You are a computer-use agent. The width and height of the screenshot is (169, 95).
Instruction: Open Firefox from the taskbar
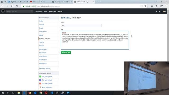click(x=30, y=93)
